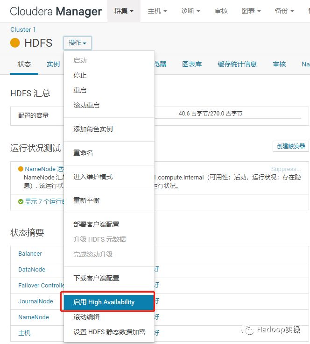Image resolution: width=310 pixels, height=344 pixels.
Task: Open the Balancer role link
Action: [30, 254]
